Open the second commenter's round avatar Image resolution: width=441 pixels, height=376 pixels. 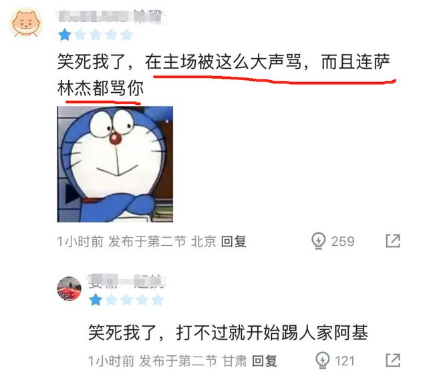(69, 289)
